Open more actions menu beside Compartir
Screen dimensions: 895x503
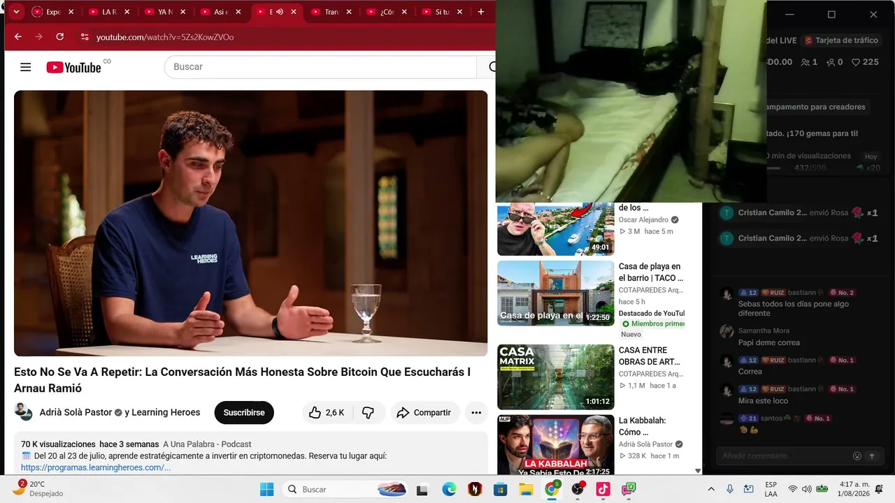point(476,413)
